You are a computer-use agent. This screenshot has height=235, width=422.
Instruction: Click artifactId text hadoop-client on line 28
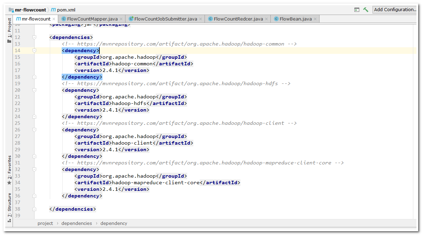[x=132, y=143]
